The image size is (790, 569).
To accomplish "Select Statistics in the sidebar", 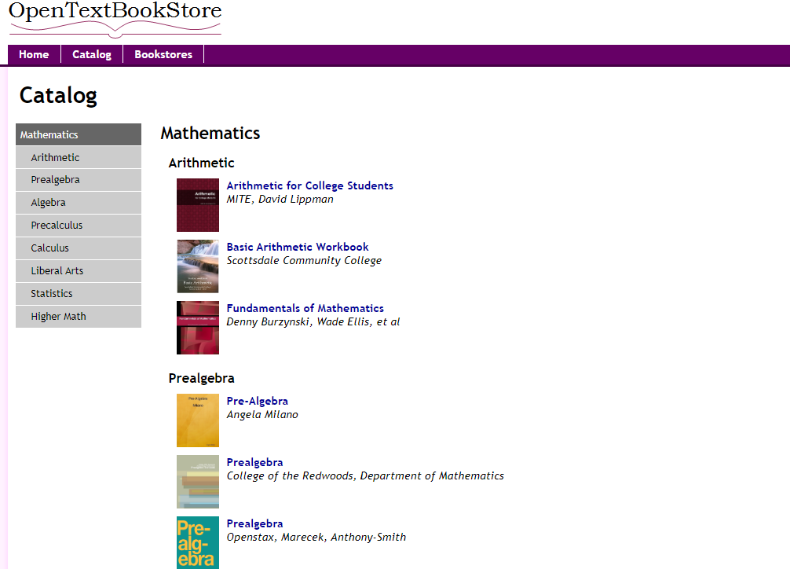I will click(x=79, y=294).
